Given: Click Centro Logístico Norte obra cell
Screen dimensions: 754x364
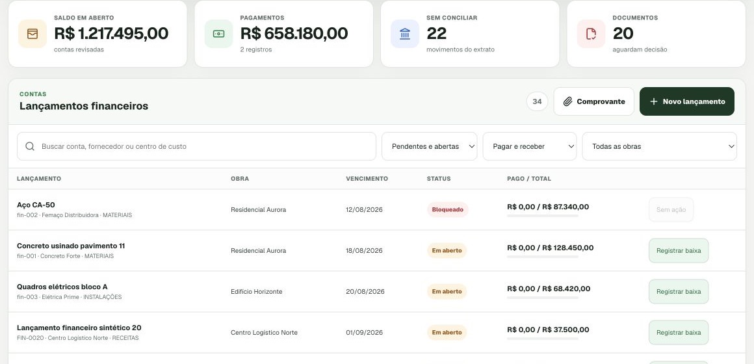Looking at the screenshot, I should coord(264,332).
